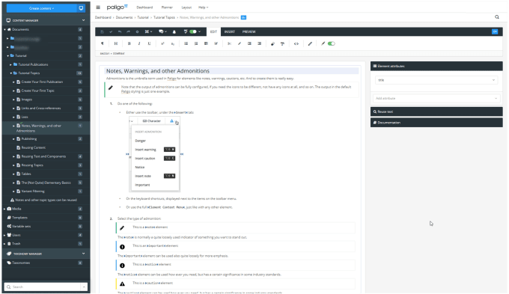
Task: Switch to the EDIT tab
Action: pos(213,32)
